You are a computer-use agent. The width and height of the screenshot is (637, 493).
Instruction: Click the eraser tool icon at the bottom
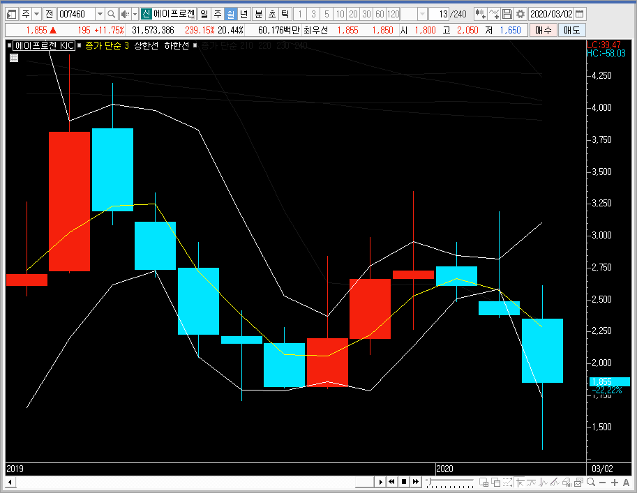click(x=567, y=482)
